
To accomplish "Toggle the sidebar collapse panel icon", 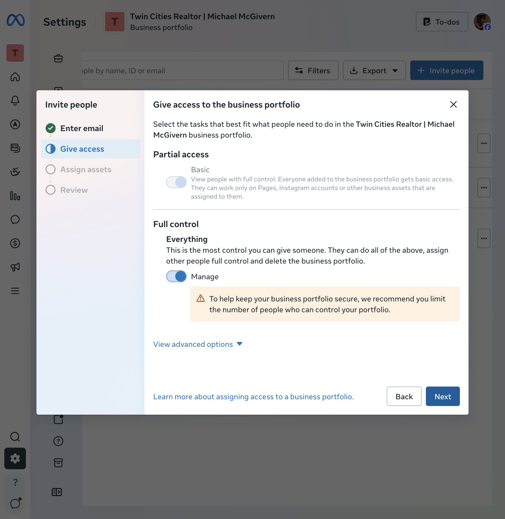I will (57, 492).
